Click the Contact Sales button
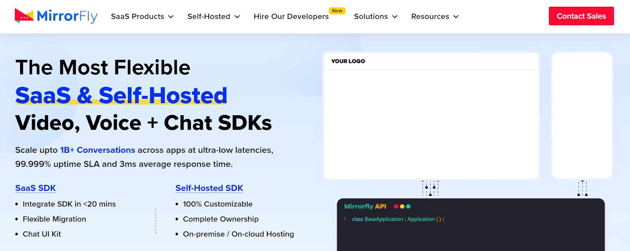Viewport: 630px width, 251px height. [581, 16]
